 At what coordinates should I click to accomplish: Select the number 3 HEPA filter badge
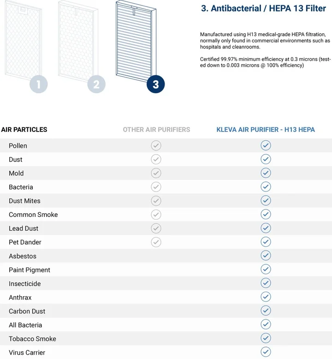[155, 84]
